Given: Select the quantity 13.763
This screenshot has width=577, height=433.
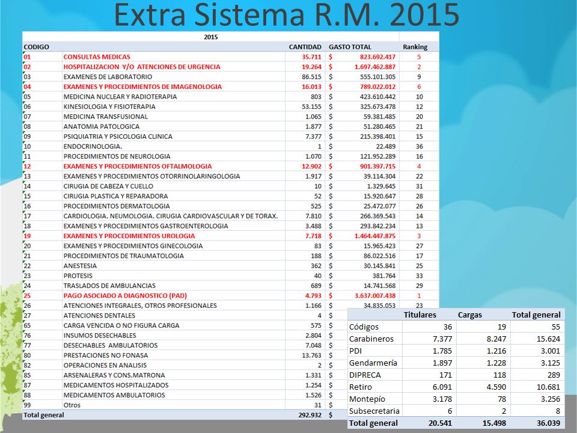Looking at the screenshot, I should [311, 355].
